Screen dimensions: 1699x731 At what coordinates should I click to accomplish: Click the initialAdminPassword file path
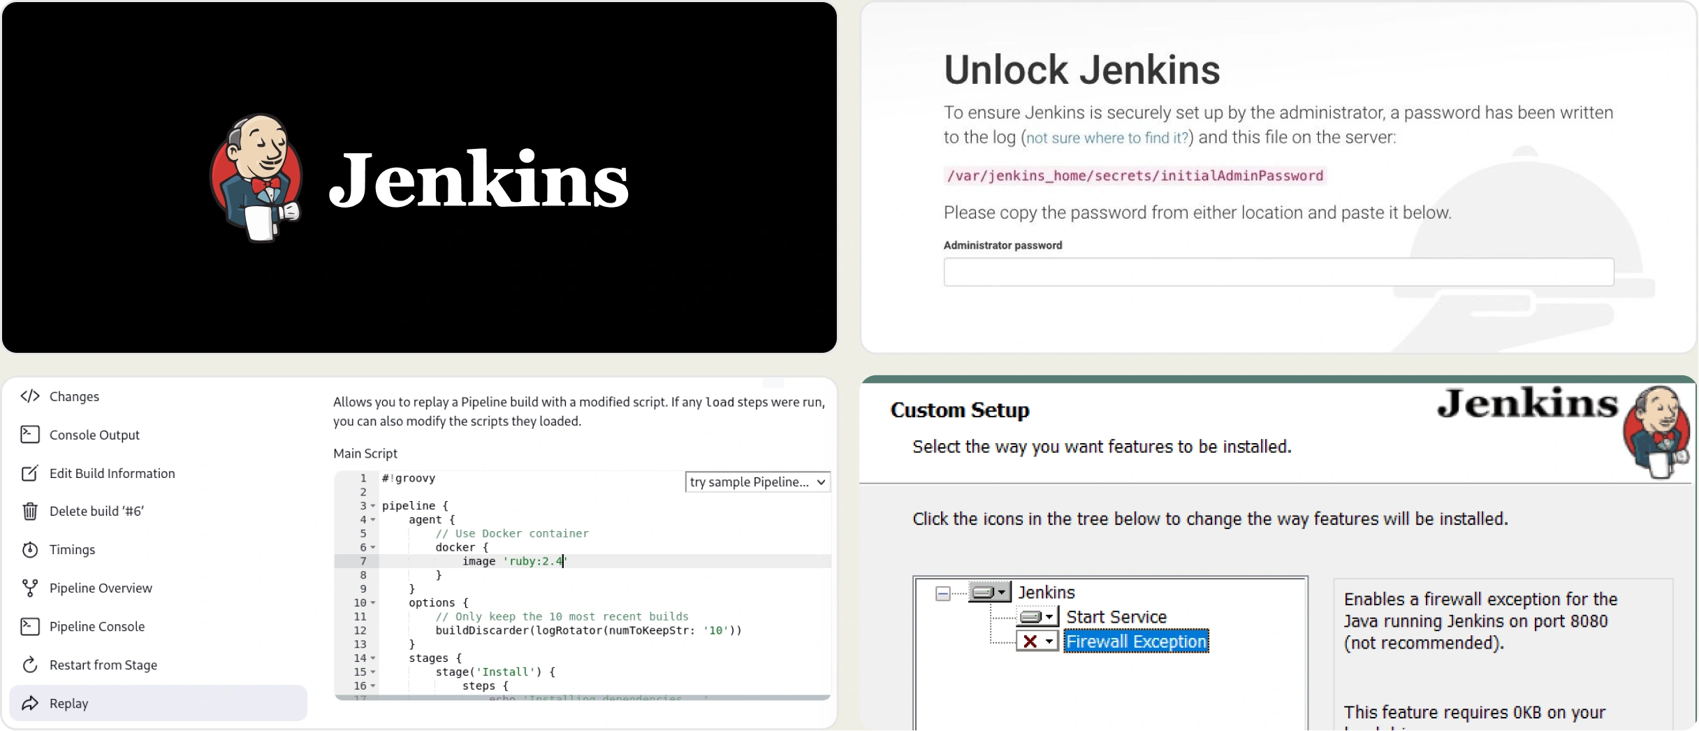point(1135,175)
